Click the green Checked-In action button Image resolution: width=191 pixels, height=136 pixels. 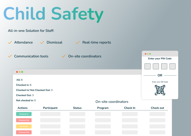pos(24,114)
